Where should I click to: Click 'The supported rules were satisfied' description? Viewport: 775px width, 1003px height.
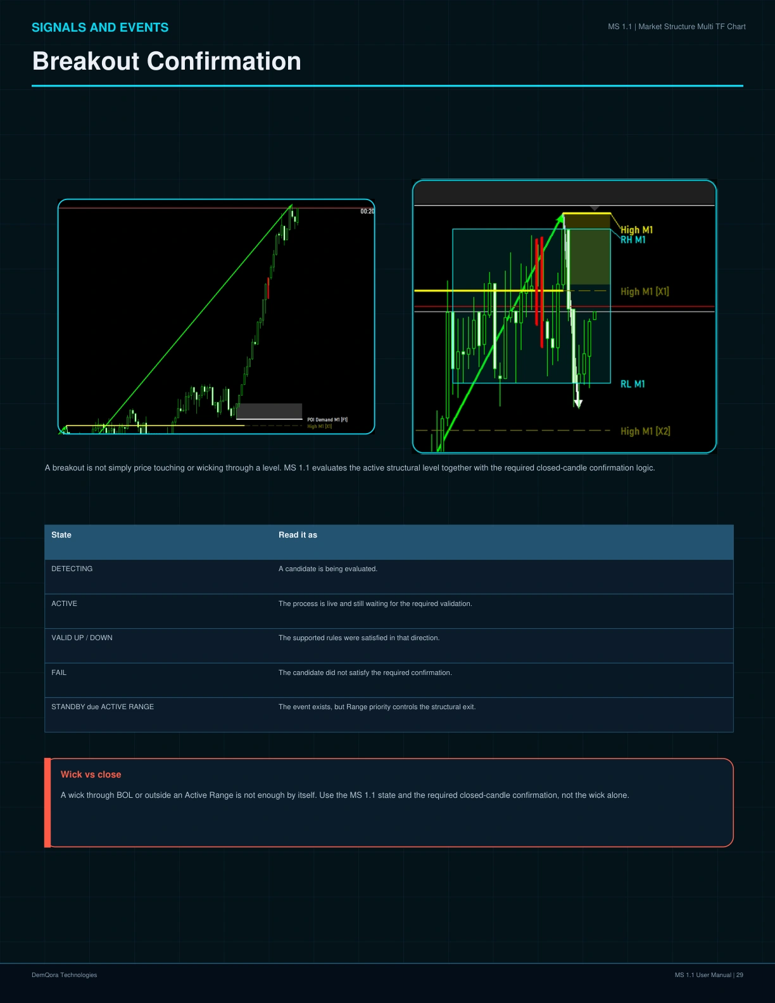coord(359,638)
